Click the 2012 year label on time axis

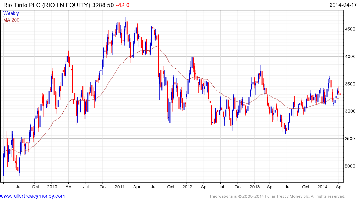(x=187, y=187)
